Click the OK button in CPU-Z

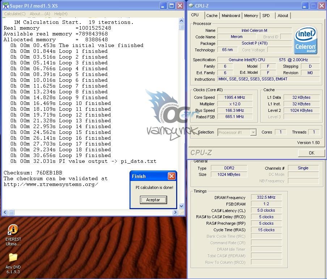(x=311, y=153)
